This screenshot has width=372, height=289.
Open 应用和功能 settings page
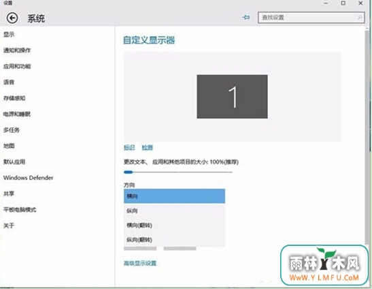tap(17, 66)
